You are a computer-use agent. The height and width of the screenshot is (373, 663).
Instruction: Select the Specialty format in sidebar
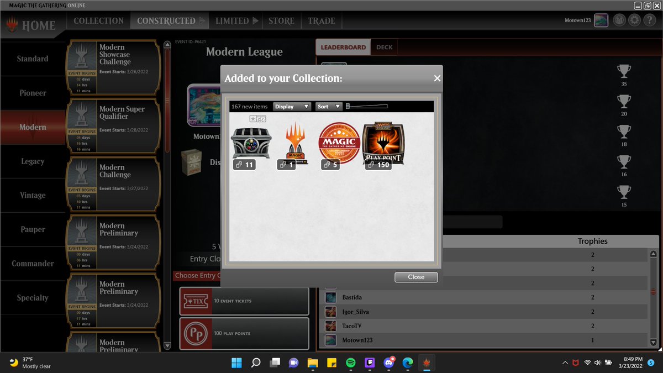tap(33, 298)
